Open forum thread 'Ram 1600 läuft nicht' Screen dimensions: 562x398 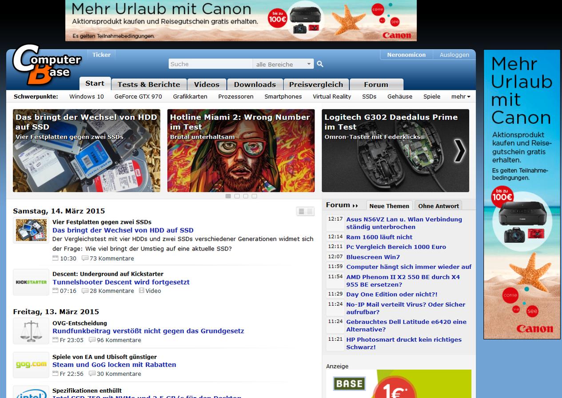point(379,237)
